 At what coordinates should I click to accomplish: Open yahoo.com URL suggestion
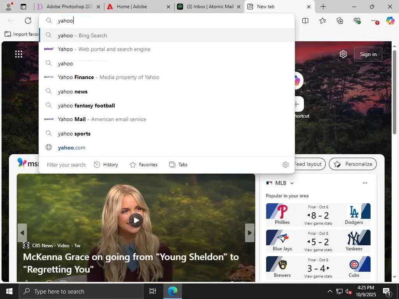[167, 148]
